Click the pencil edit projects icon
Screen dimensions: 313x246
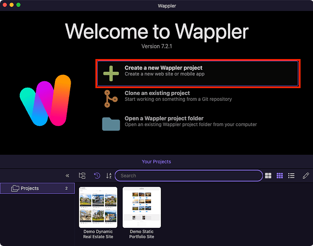point(306,176)
